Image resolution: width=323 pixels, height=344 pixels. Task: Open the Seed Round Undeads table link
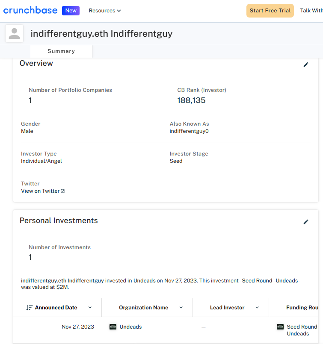click(302, 330)
